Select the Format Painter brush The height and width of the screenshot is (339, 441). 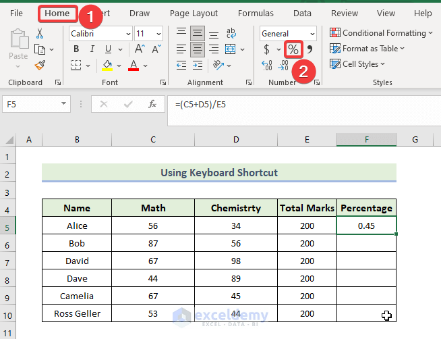[x=40, y=65]
